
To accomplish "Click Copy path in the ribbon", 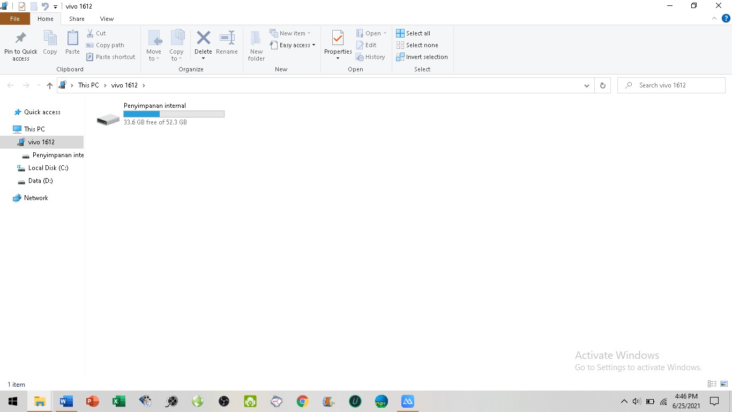I will (105, 45).
